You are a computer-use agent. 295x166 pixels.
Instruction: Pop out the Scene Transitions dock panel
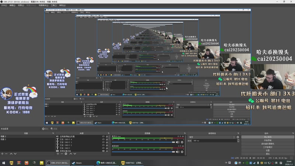pos(238,133)
